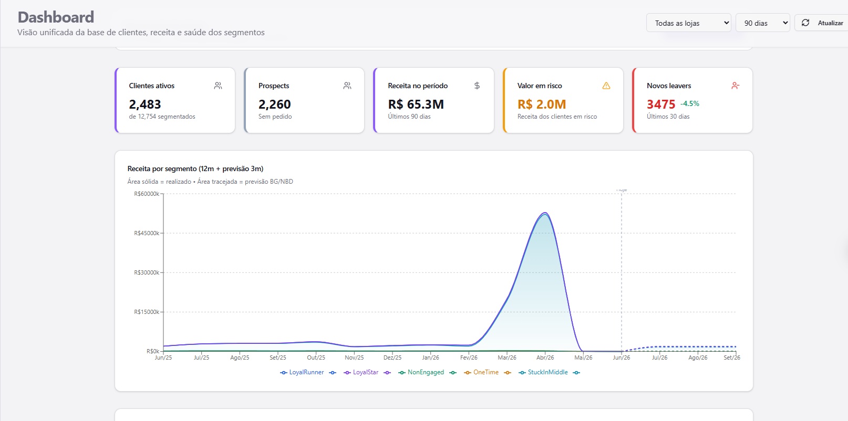
Task: Click the user-minus icon on Novos leavers card
Action: (x=736, y=86)
